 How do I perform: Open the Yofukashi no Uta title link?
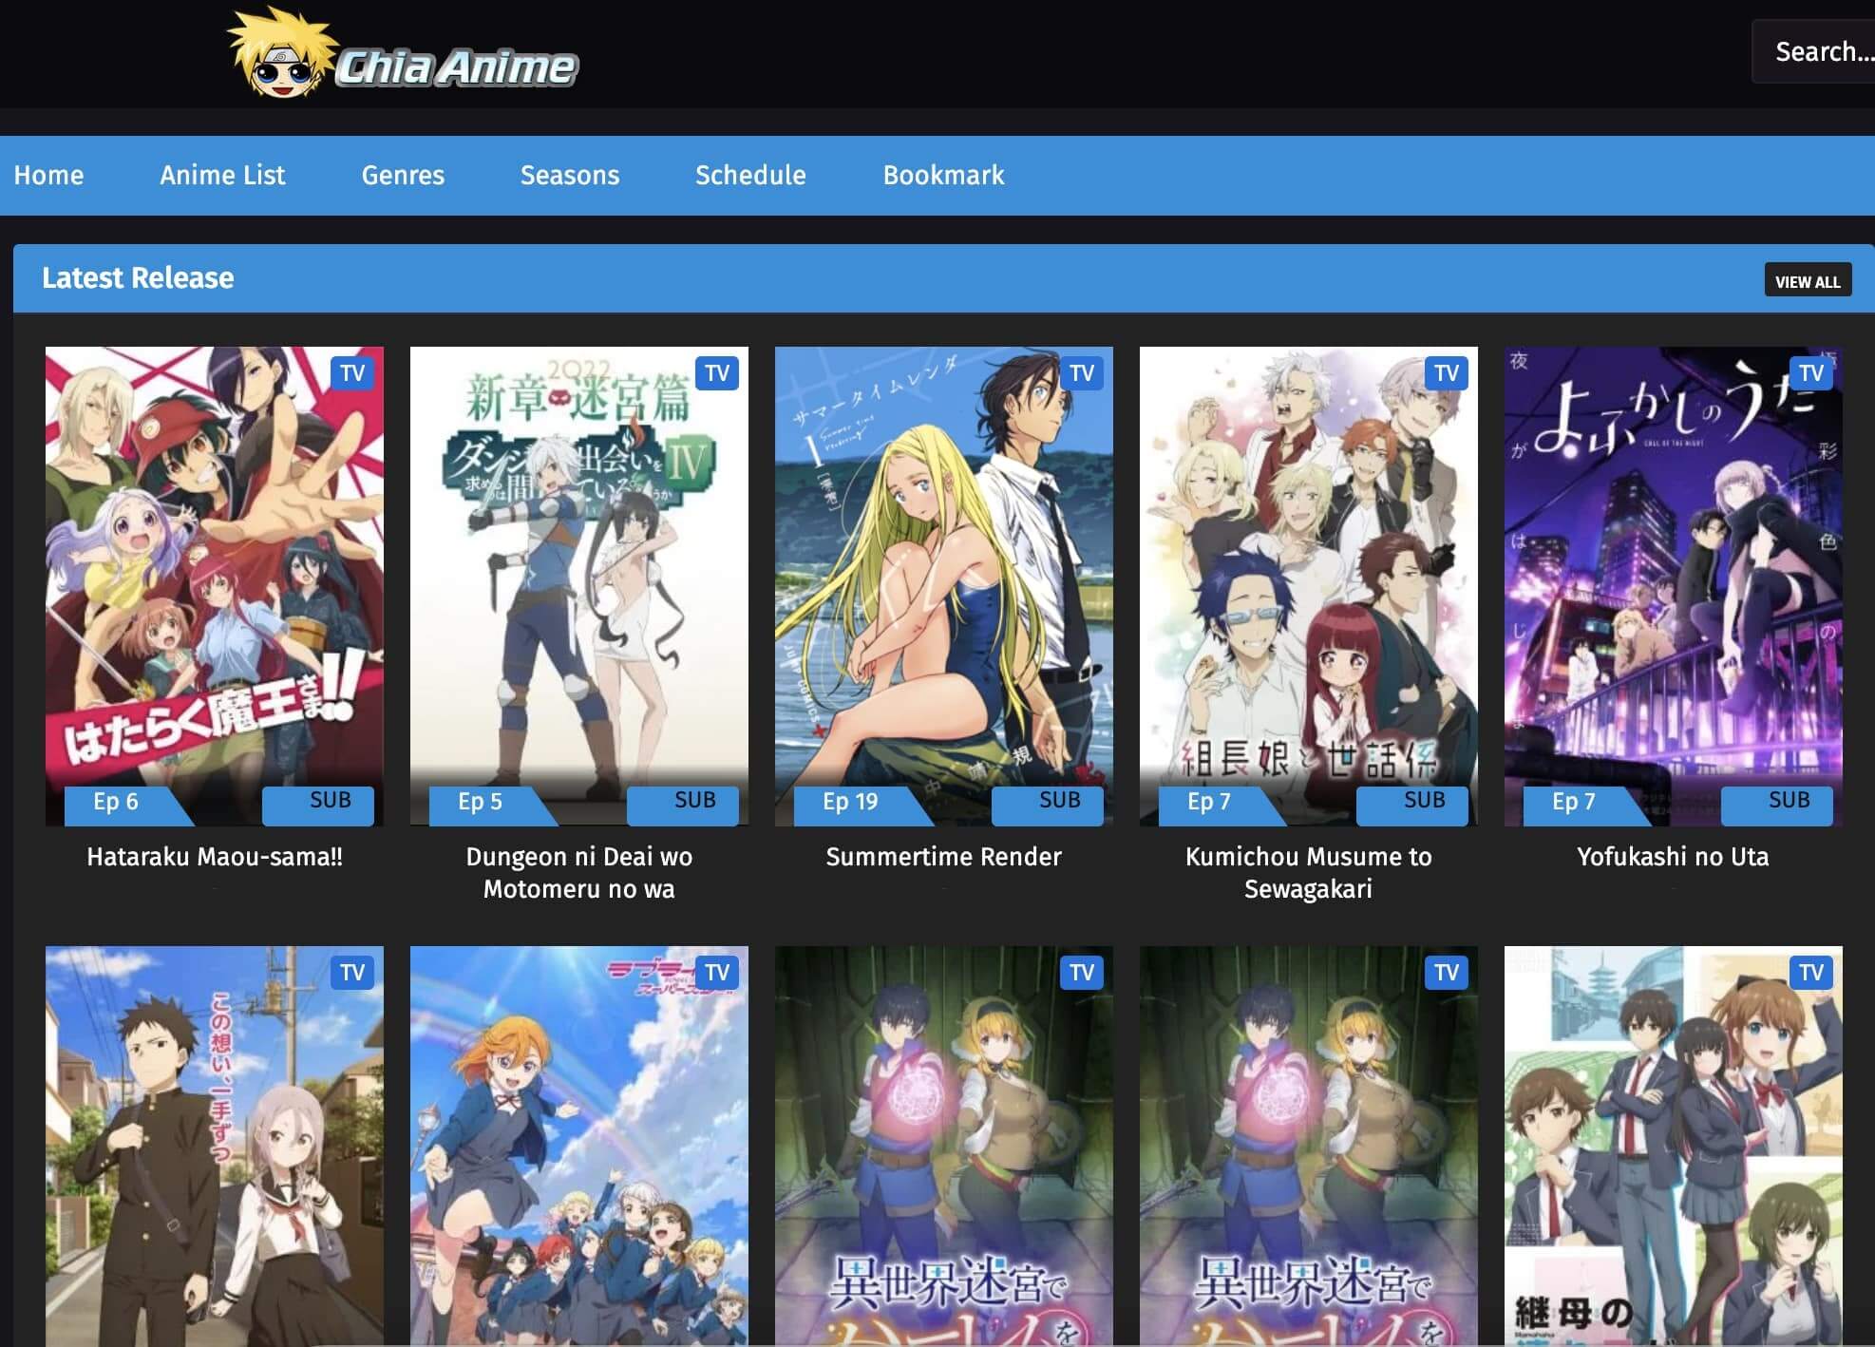pos(1672,856)
